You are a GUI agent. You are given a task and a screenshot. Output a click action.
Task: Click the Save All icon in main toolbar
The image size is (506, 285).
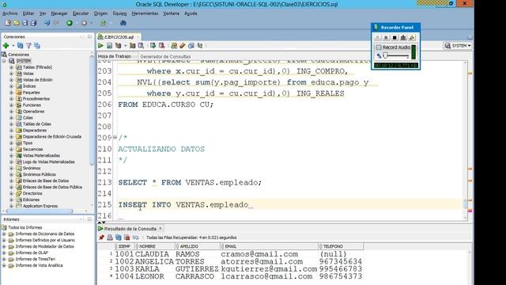[33, 23]
